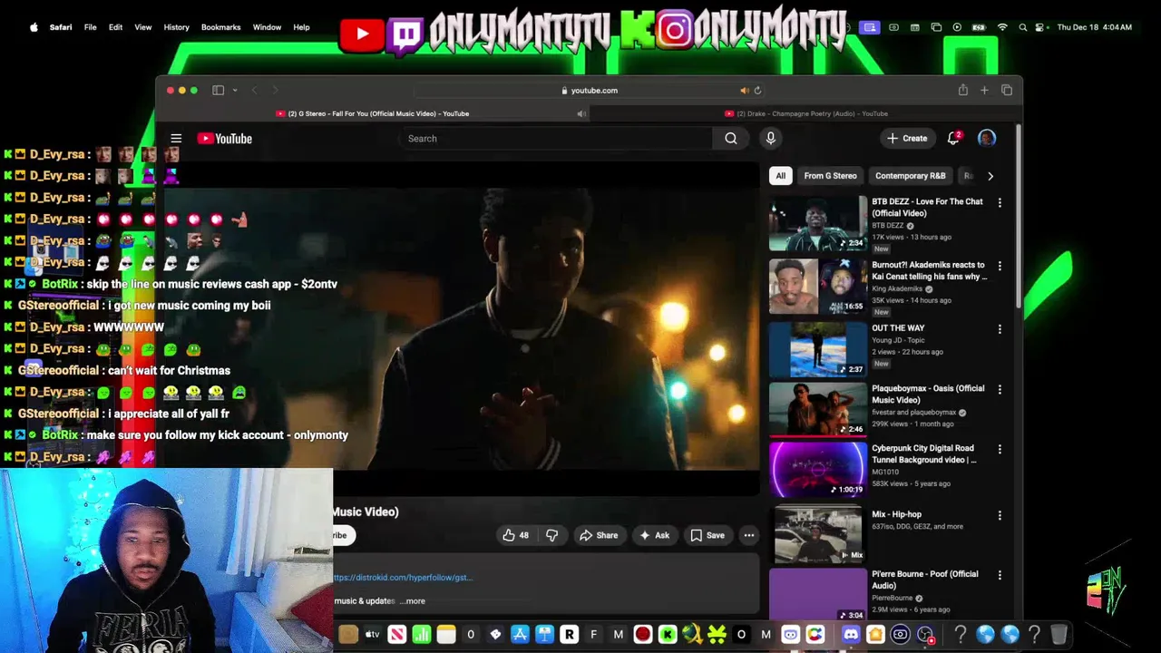Click the Create button
This screenshot has height=653, width=1161.
(907, 139)
